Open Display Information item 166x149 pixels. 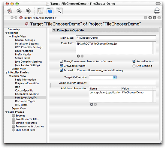click(x=27, y=83)
